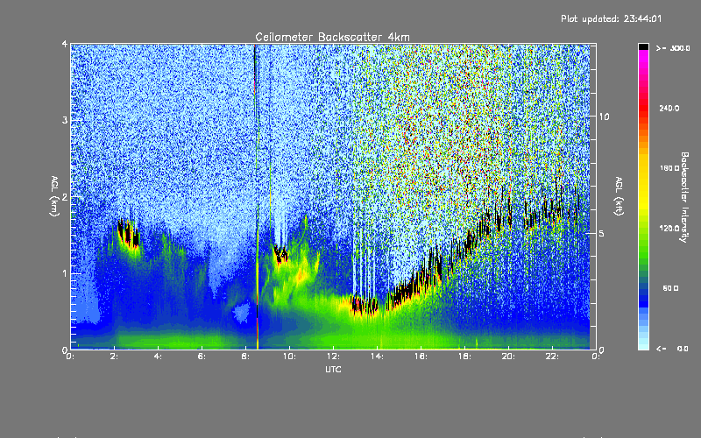Click the vertical artifact line near 8:30 UTC

(x=257, y=196)
